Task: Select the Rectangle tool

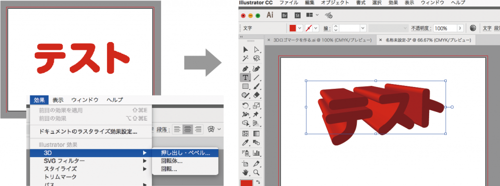Action: pyautogui.click(x=245, y=86)
